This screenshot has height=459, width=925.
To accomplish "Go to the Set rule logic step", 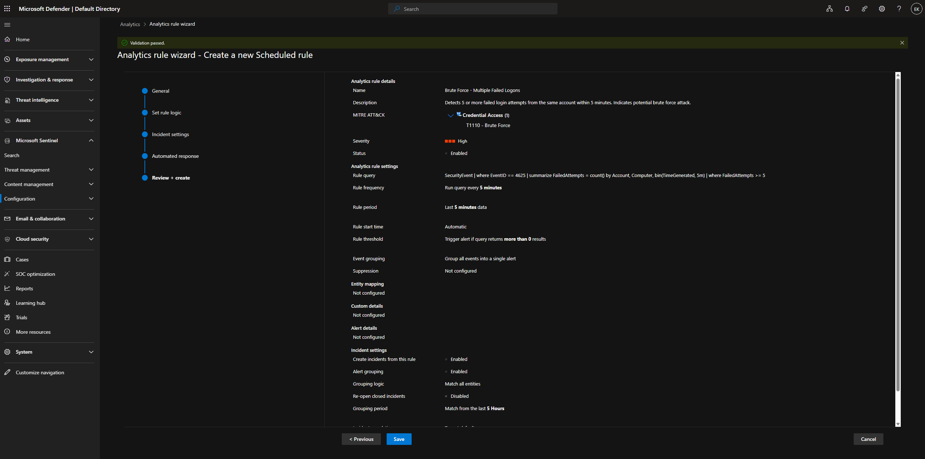I will point(167,113).
